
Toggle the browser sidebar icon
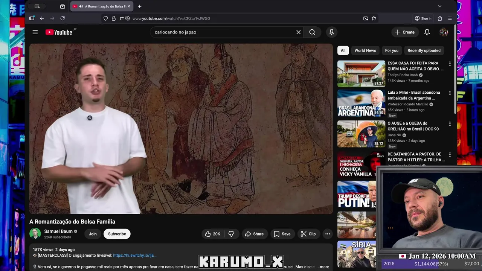(32, 18)
